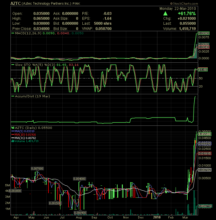Viewport: 216px width, 220px height.
Task: Click the Aug label on the time axis
Action: click(x=79, y=218)
